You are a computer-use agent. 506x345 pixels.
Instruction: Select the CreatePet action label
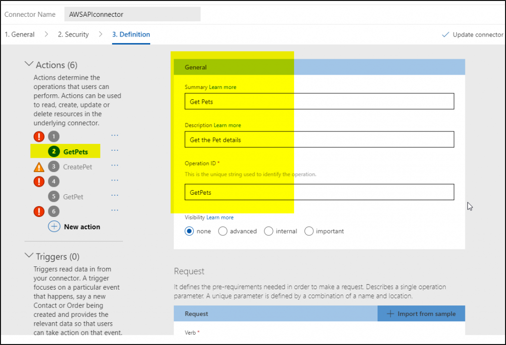(x=78, y=167)
